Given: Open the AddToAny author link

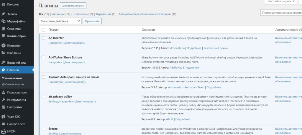Looking at the screenshot, I should click(x=176, y=67).
